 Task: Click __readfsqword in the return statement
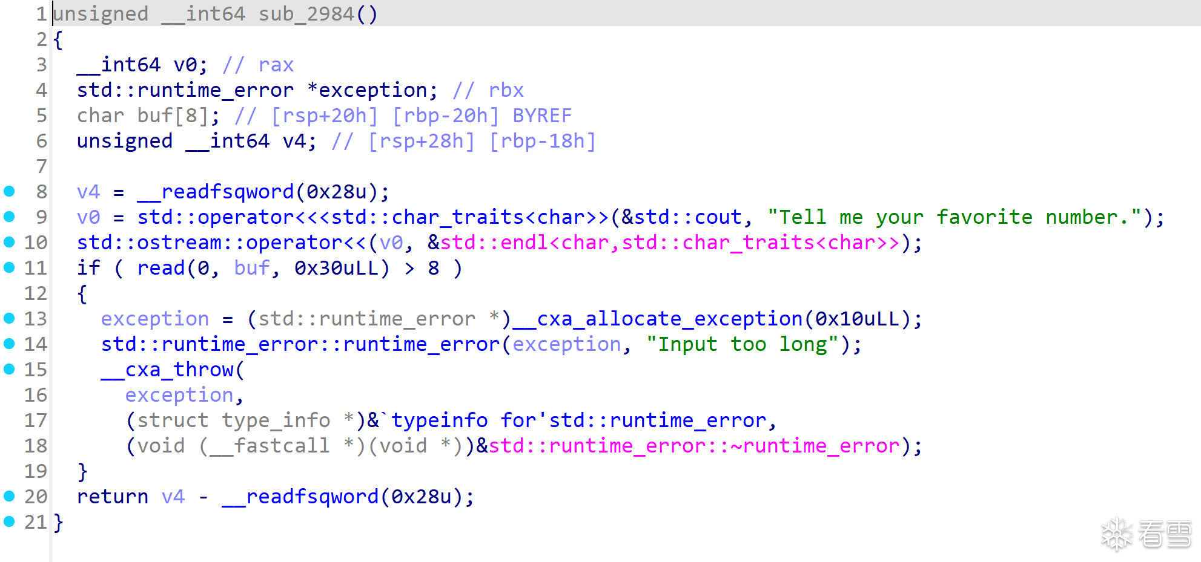(x=300, y=497)
